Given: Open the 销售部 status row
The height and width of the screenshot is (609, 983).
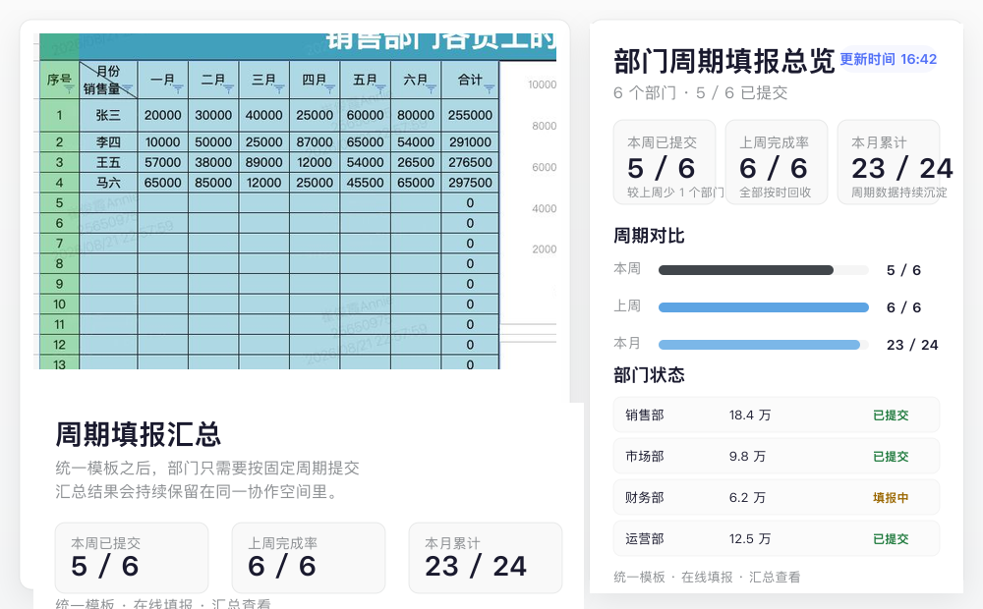Looking at the screenshot, I should (x=777, y=415).
